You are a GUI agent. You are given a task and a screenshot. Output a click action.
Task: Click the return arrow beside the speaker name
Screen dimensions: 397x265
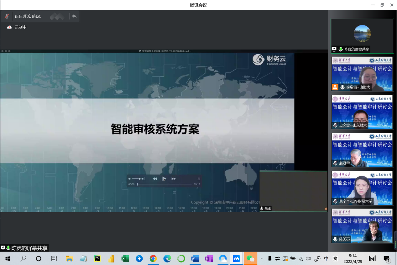coord(74,16)
